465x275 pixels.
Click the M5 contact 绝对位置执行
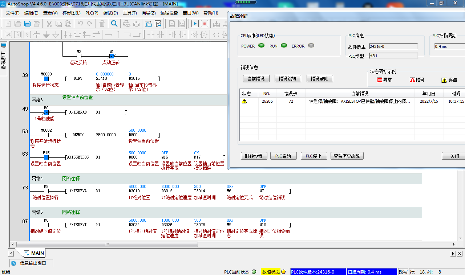(46, 191)
